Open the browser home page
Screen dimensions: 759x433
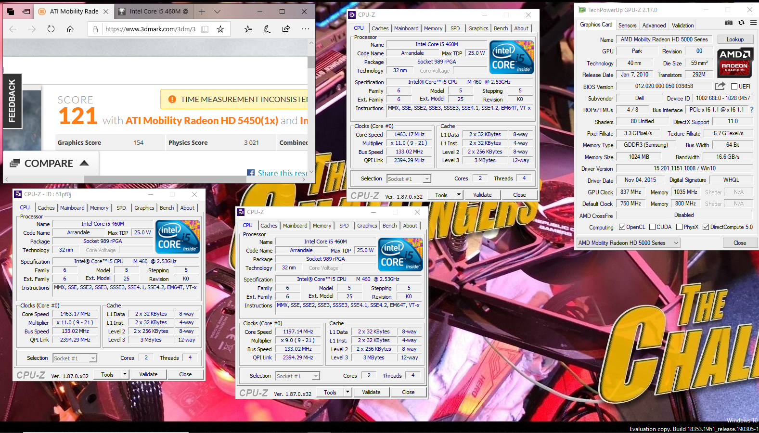click(x=70, y=29)
